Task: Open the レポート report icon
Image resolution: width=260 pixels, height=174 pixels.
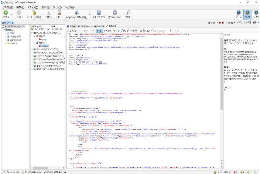Action: pyautogui.click(x=59, y=13)
